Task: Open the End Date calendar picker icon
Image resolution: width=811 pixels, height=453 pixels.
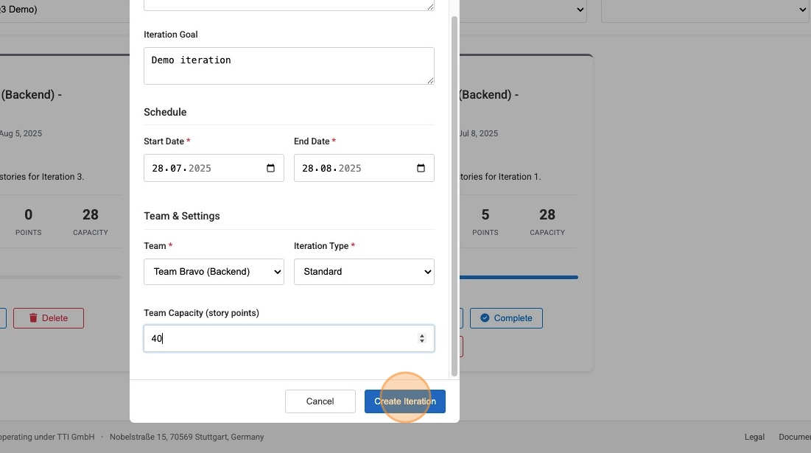Action: (x=421, y=168)
